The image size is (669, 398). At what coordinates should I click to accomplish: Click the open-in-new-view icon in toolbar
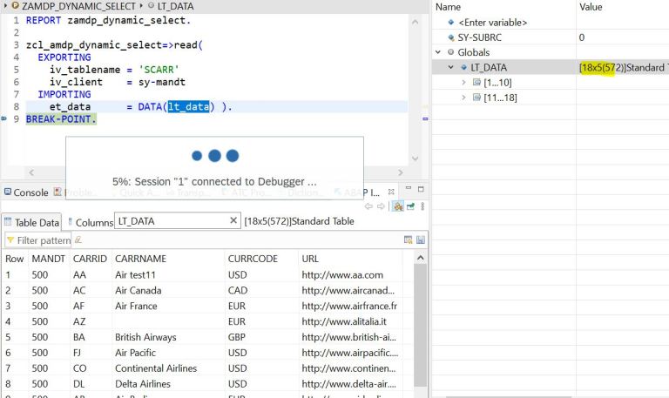pyautogui.click(x=409, y=206)
